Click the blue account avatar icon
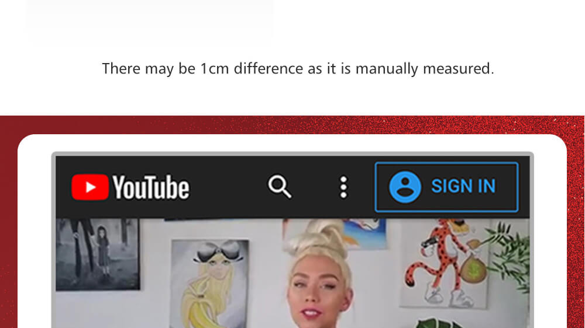The width and height of the screenshot is (585, 328). coord(405,187)
